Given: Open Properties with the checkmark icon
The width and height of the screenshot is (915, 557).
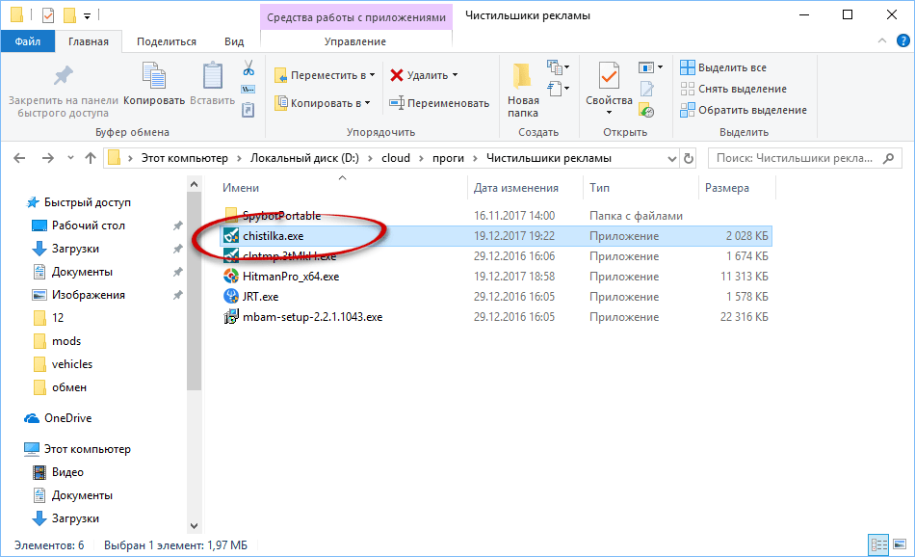Looking at the screenshot, I should click(x=609, y=85).
